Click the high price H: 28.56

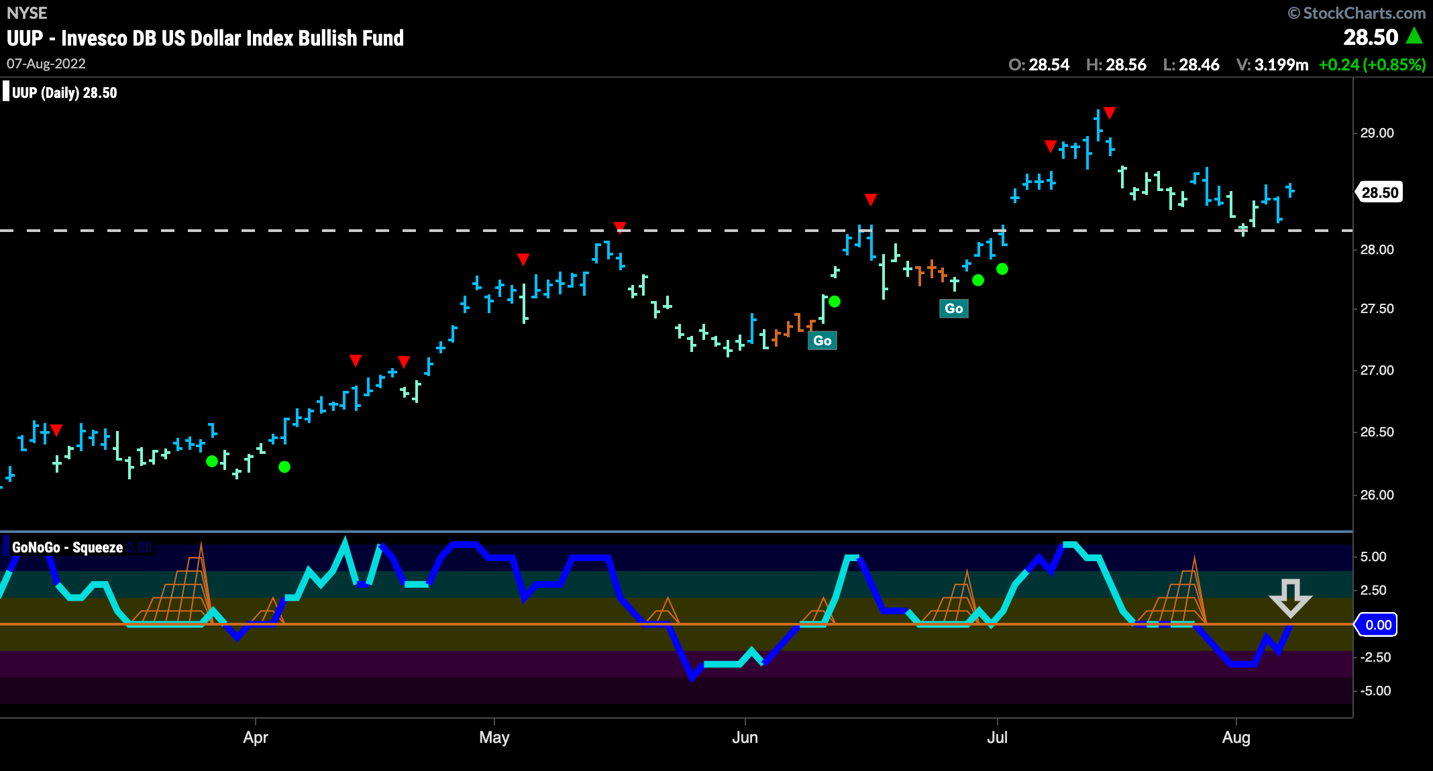click(x=1116, y=64)
